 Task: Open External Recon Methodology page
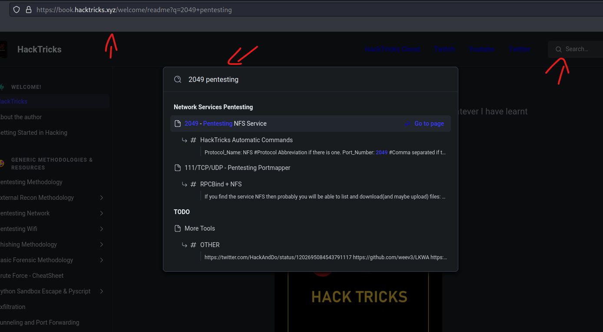[37, 198]
